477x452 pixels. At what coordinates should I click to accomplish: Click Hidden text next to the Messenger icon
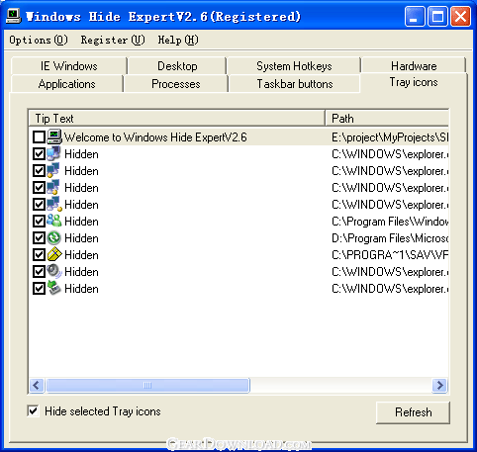coord(81,222)
